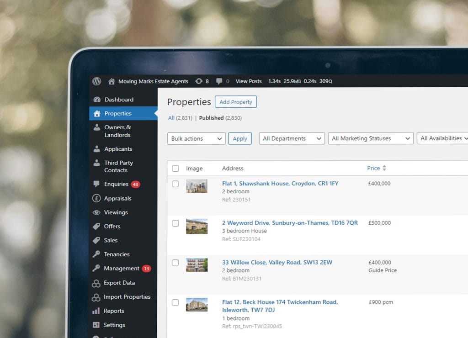The image size is (468, 338).
Task: Tick the select-all checkbox in table header
Action: coord(175,168)
